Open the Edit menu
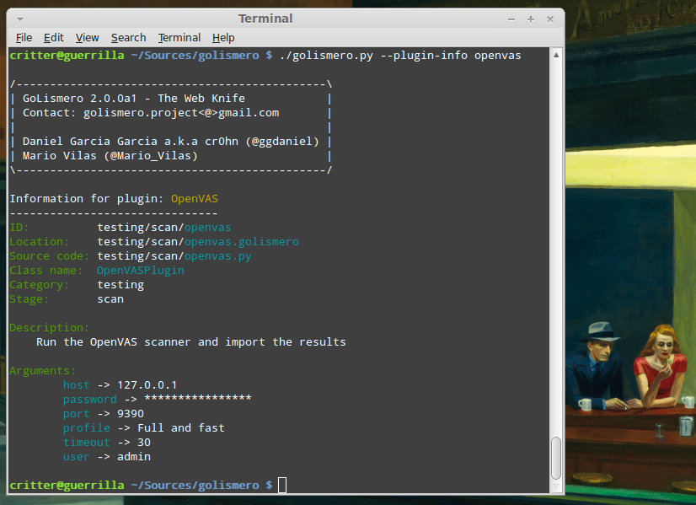 [53, 37]
